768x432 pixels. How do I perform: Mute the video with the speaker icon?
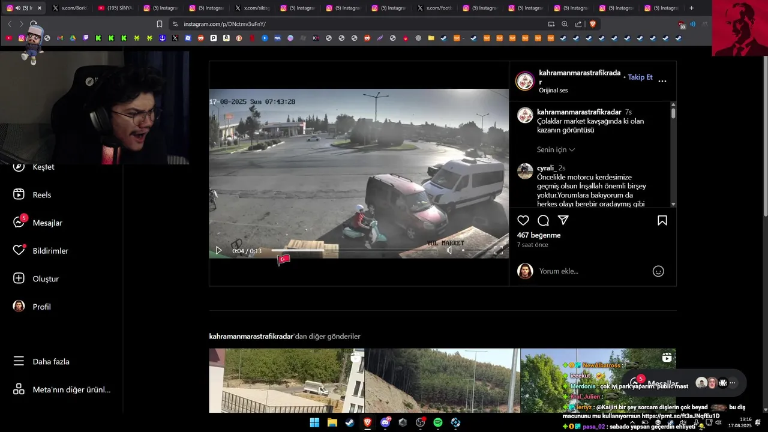[x=449, y=250]
